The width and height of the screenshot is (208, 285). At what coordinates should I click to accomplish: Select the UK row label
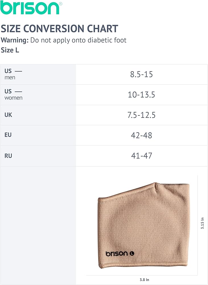click(8, 115)
